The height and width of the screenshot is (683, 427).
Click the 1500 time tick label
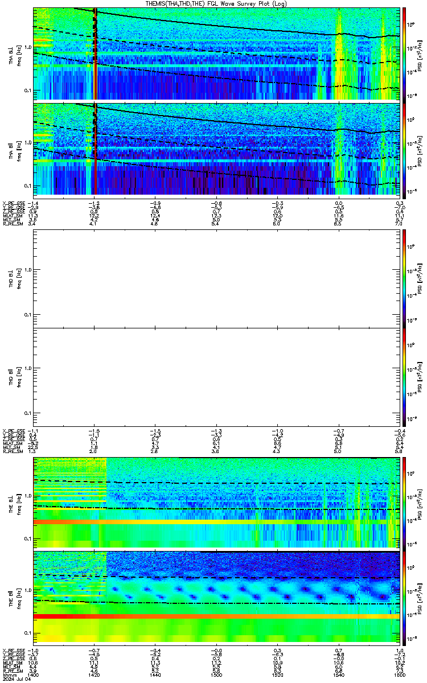(216, 676)
